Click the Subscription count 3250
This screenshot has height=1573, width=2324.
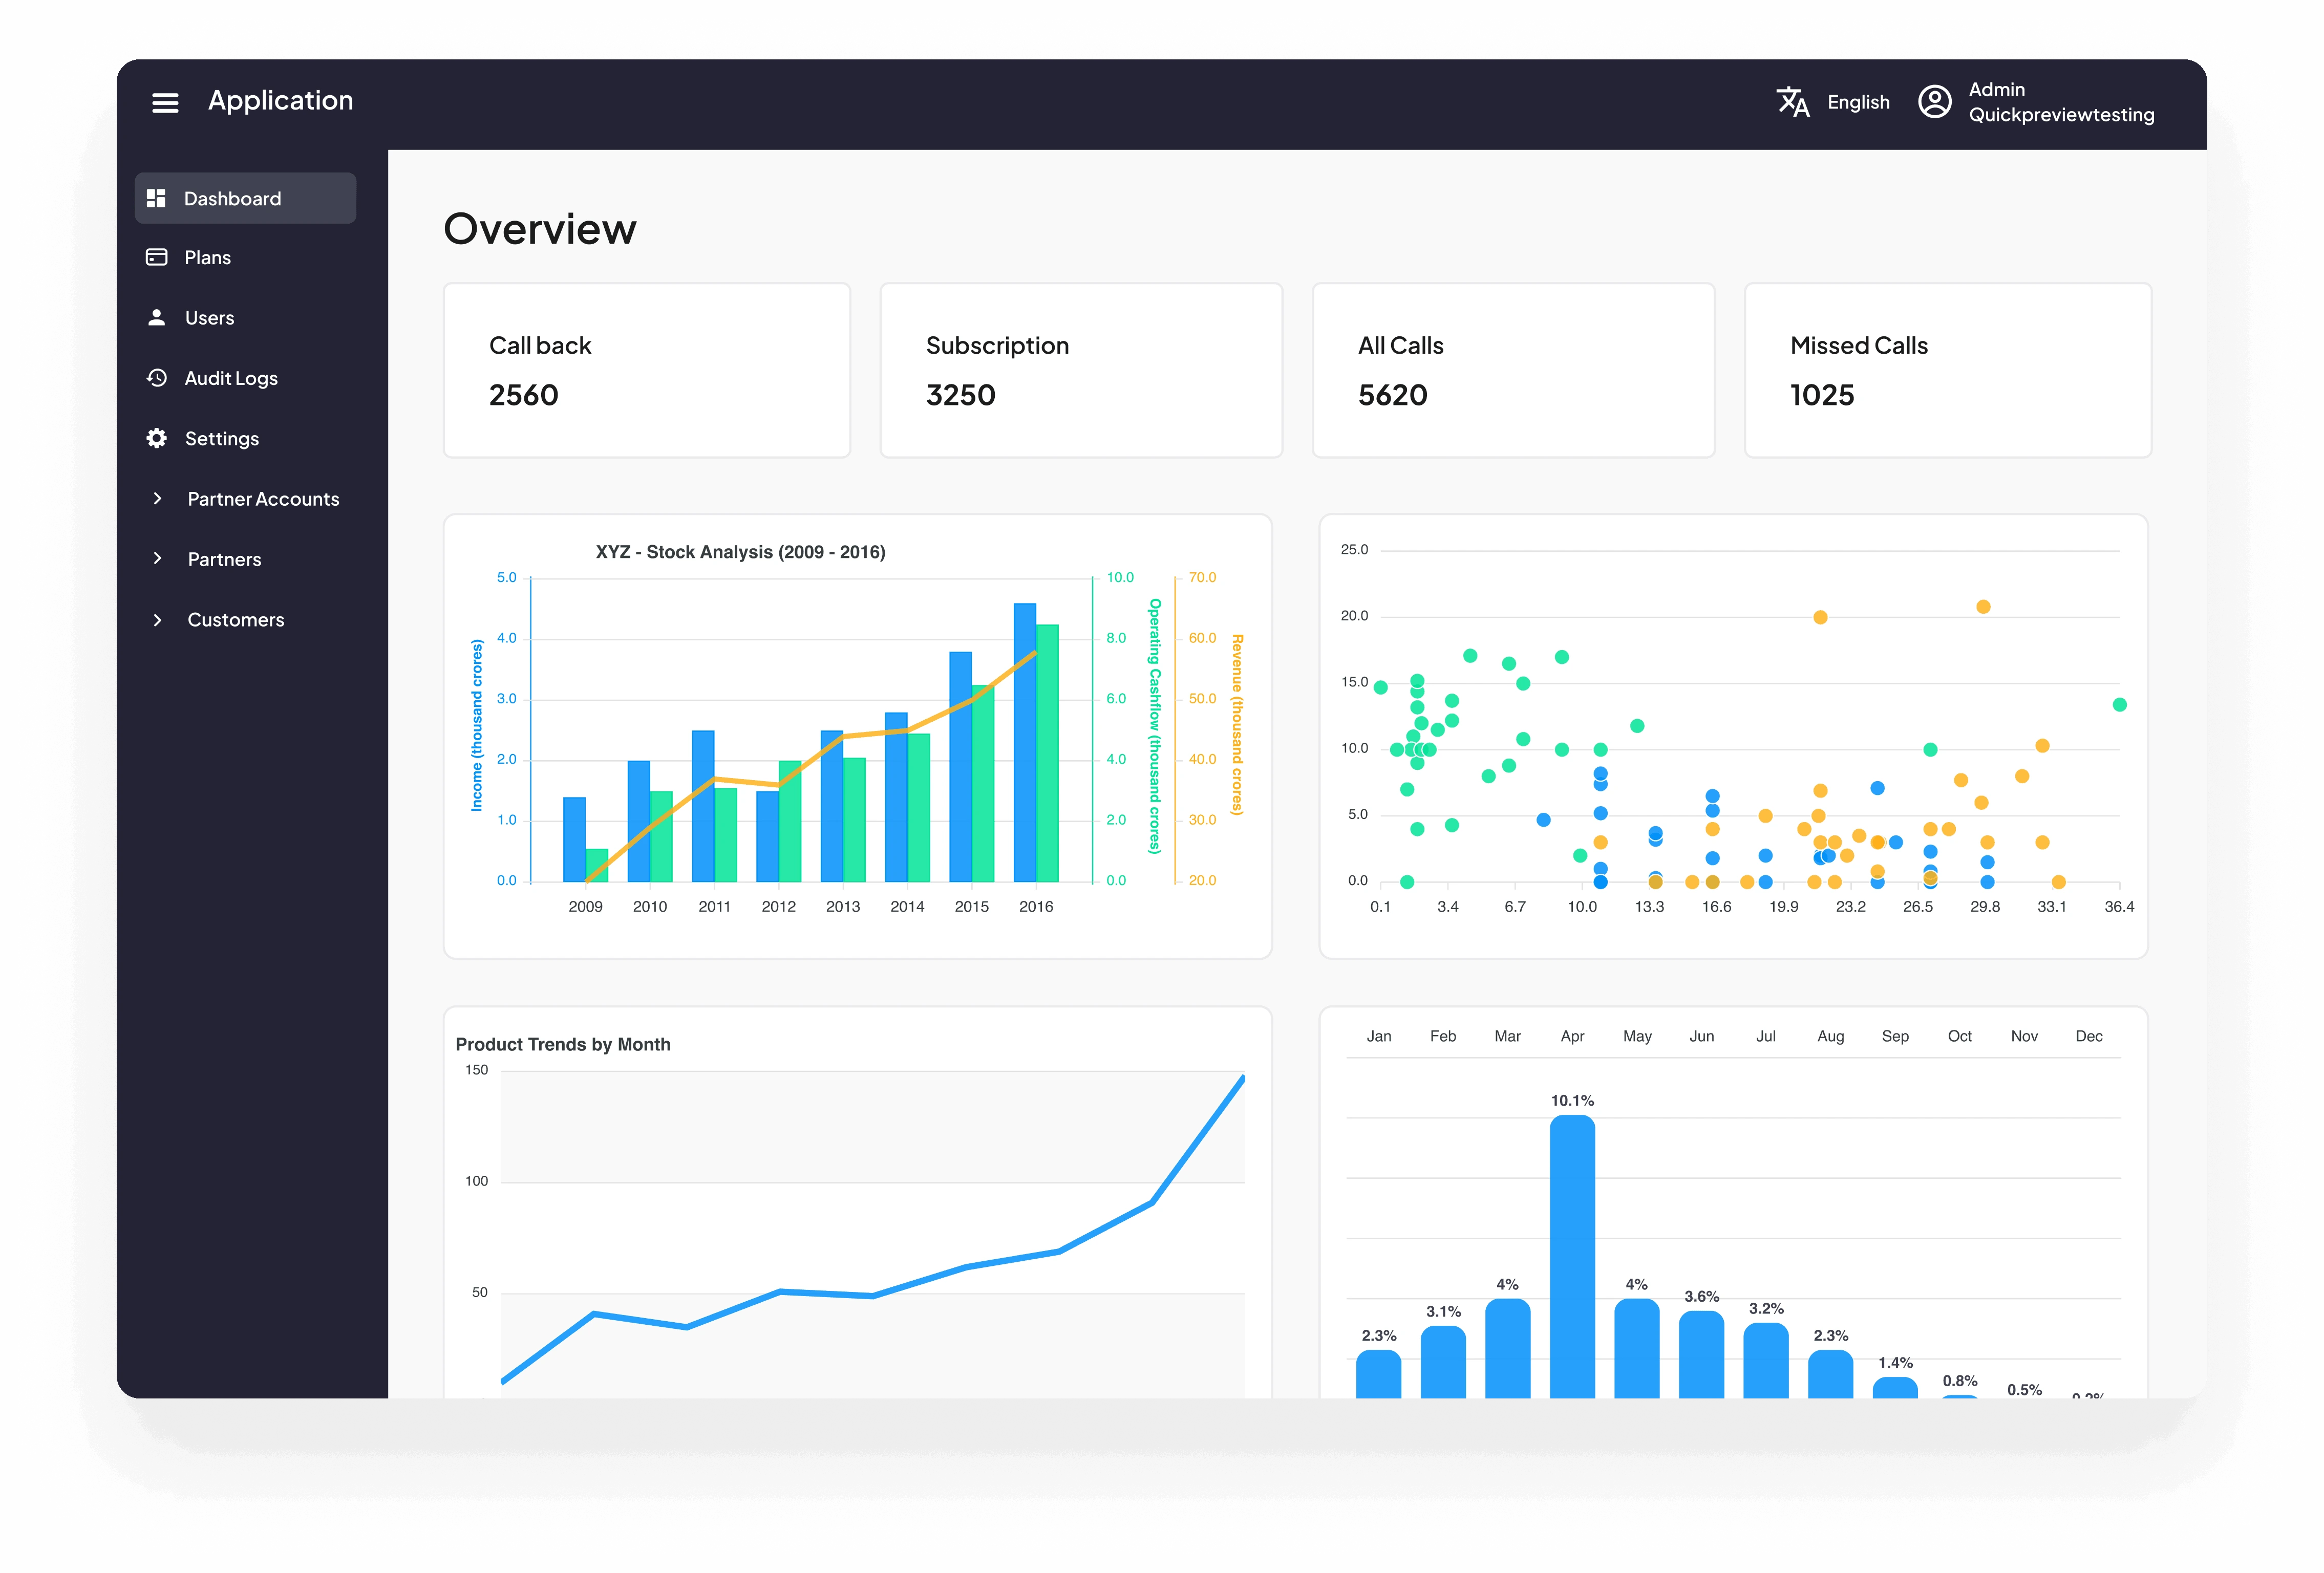pos(960,395)
